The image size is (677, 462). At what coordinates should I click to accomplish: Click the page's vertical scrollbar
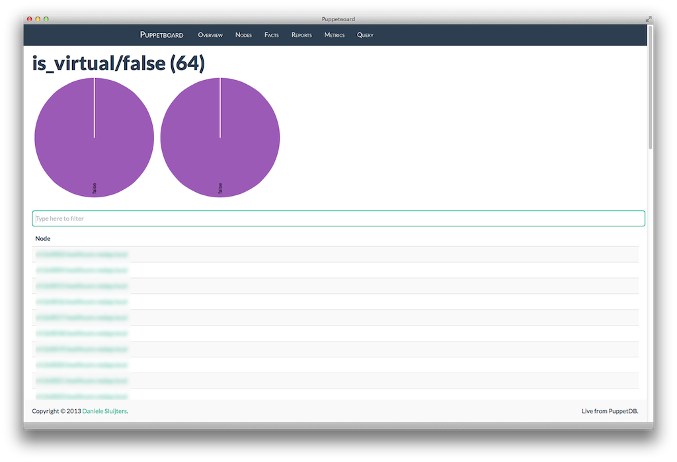tap(650, 86)
